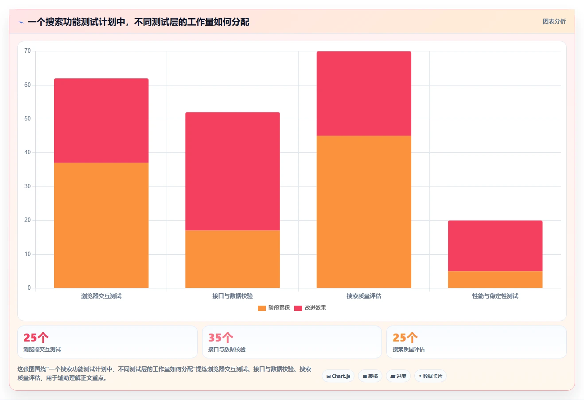
Task: Click y-axis tick value 10
Action: pyautogui.click(x=27, y=254)
